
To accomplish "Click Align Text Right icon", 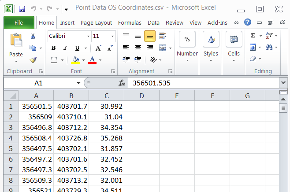I will [x=150, y=48].
